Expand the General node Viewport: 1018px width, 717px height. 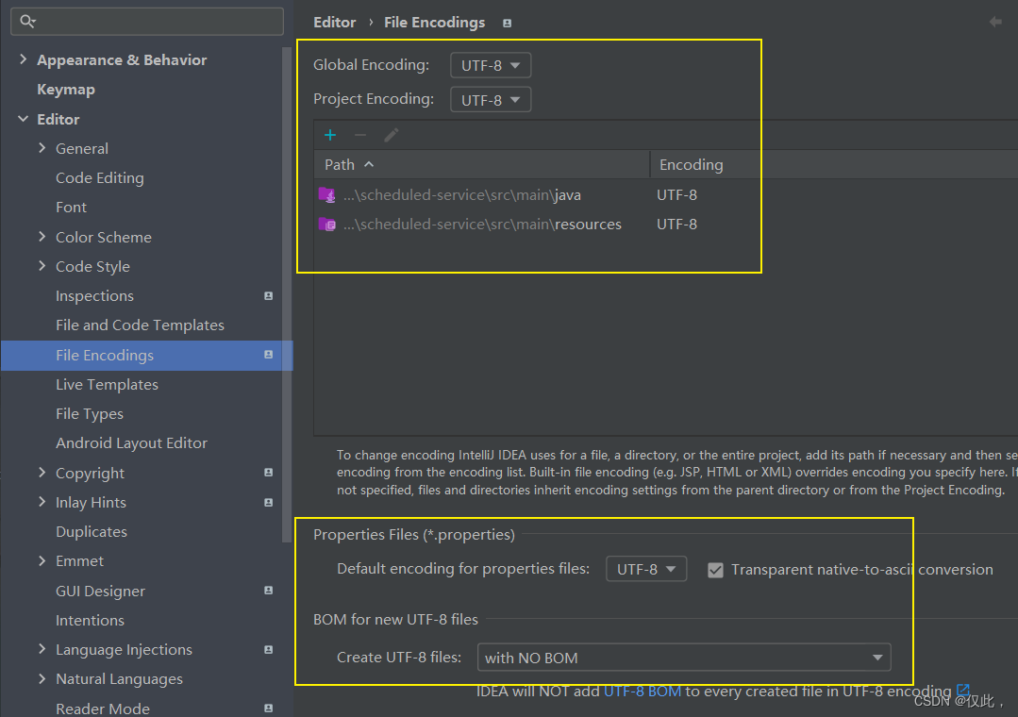click(x=42, y=148)
